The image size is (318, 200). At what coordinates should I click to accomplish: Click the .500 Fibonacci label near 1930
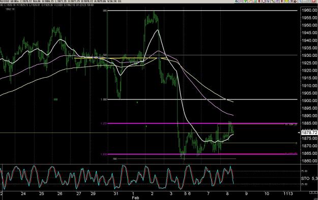(105, 55)
